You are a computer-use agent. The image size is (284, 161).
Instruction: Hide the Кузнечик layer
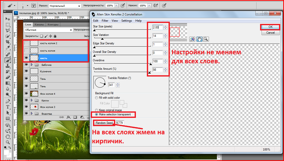tap(26, 71)
